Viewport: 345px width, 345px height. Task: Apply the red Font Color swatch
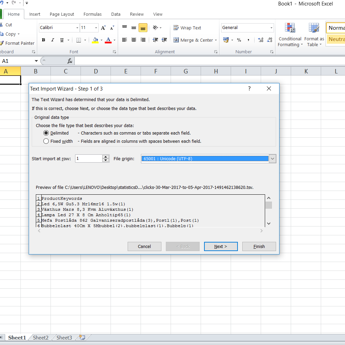point(108,40)
